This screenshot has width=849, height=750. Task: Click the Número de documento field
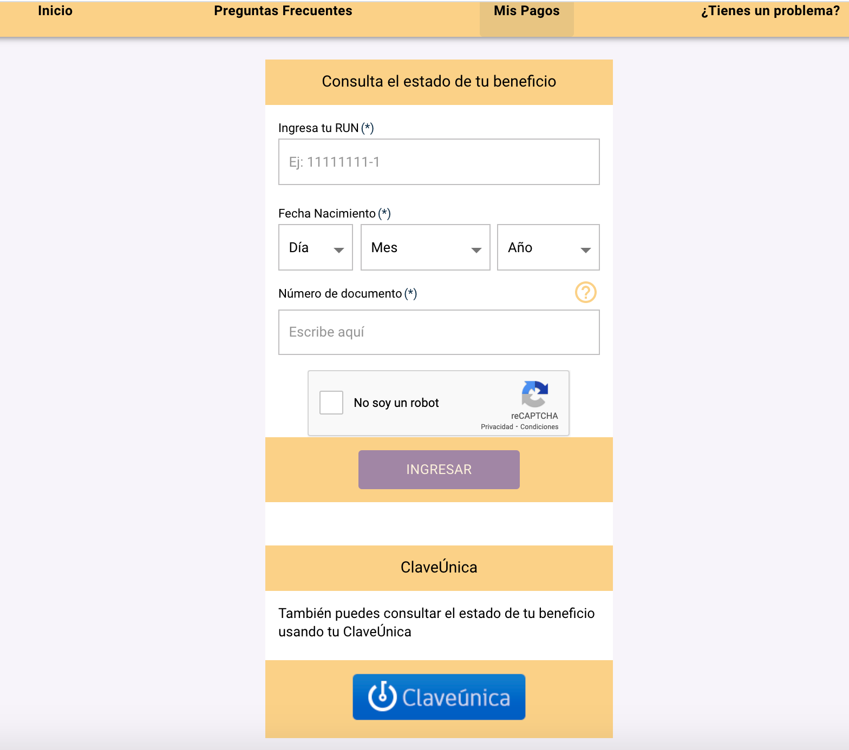439,332
